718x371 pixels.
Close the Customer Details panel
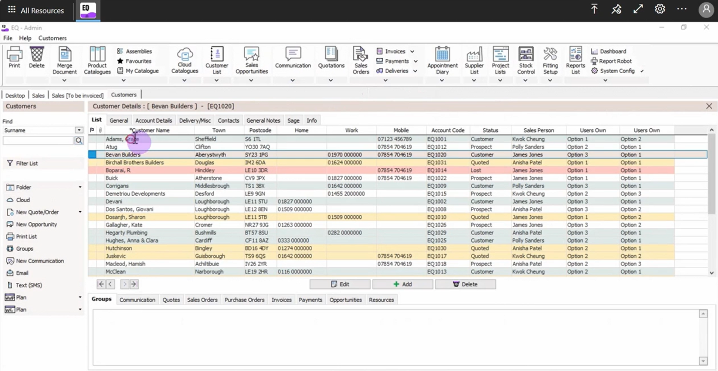coord(709,106)
